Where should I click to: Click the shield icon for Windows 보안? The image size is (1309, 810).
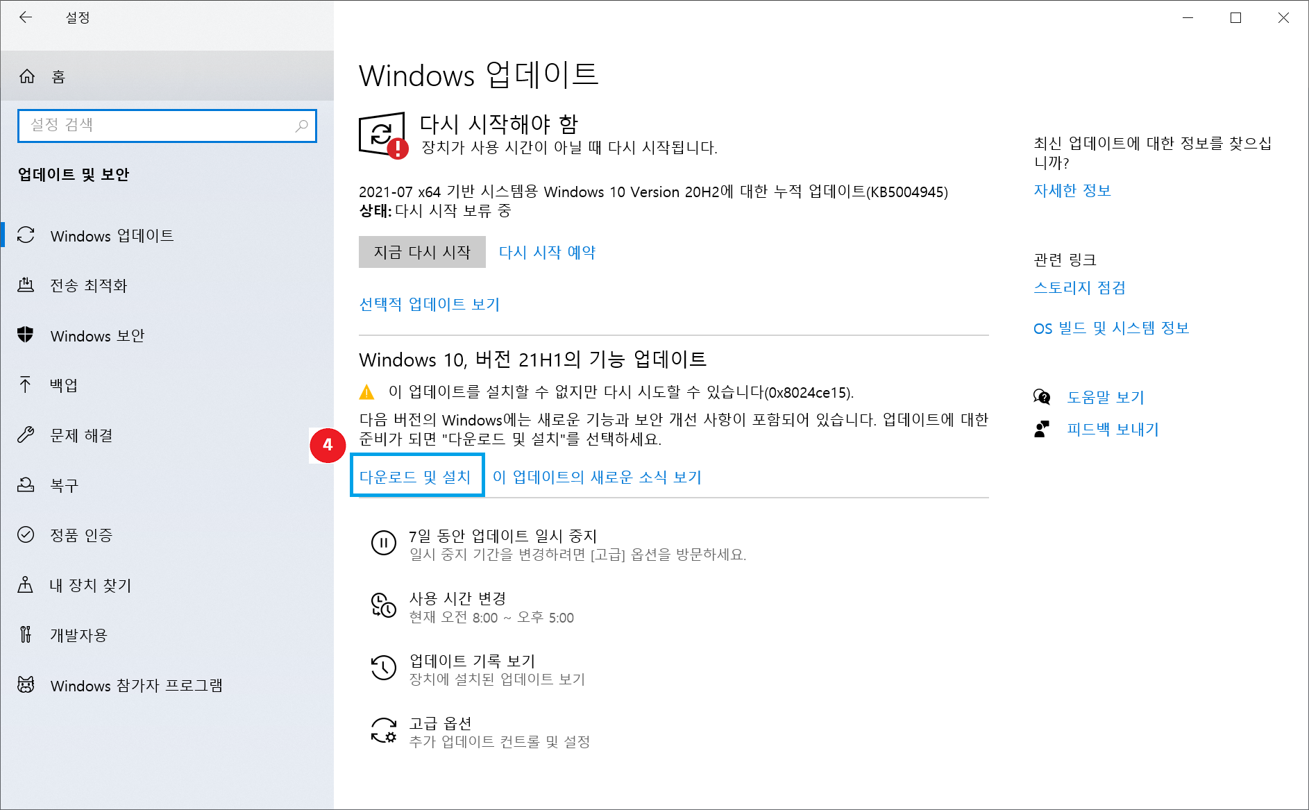tap(26, 335)
